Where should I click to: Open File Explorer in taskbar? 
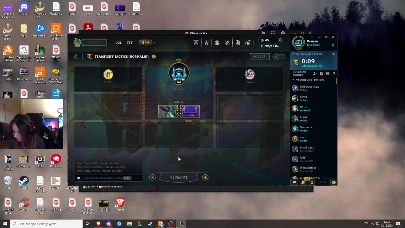(x=129, y=224)
